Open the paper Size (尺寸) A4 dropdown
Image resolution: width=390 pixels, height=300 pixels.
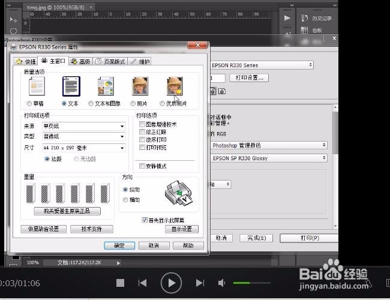[x=84, y=148]
